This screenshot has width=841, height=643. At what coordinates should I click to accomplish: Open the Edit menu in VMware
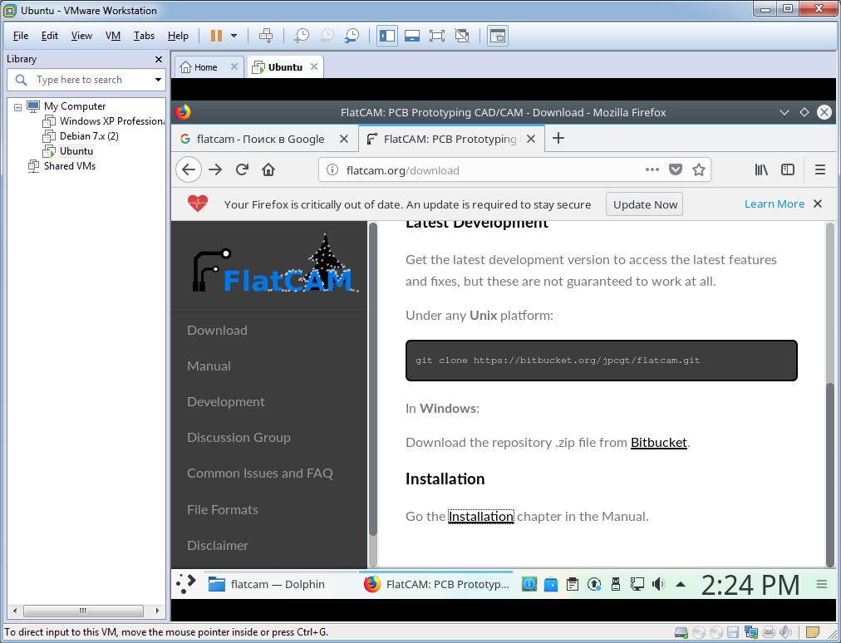click(x=49, y=36)
